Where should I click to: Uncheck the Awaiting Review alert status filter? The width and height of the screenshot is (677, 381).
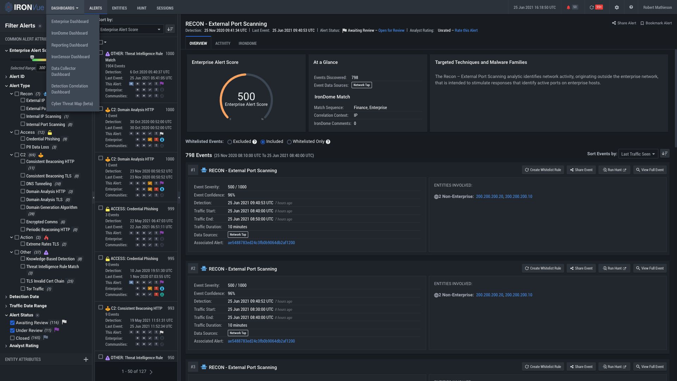click(x=12, y=322)
